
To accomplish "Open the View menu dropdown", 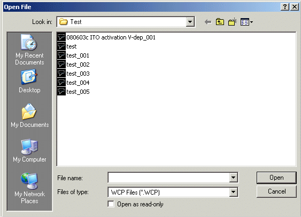I will click(246, 22).
